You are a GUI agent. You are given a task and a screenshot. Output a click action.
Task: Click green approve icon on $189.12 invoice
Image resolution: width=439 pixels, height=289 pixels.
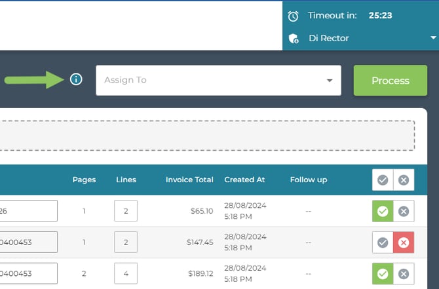pyautogui.click(x=383, y=274)
